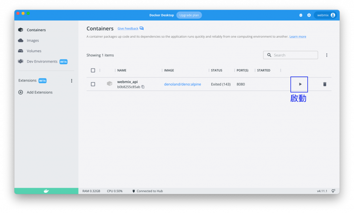This screenshot has height=213, width=354.
Task: Sort by STARTED column header
Action: point(263,70)
